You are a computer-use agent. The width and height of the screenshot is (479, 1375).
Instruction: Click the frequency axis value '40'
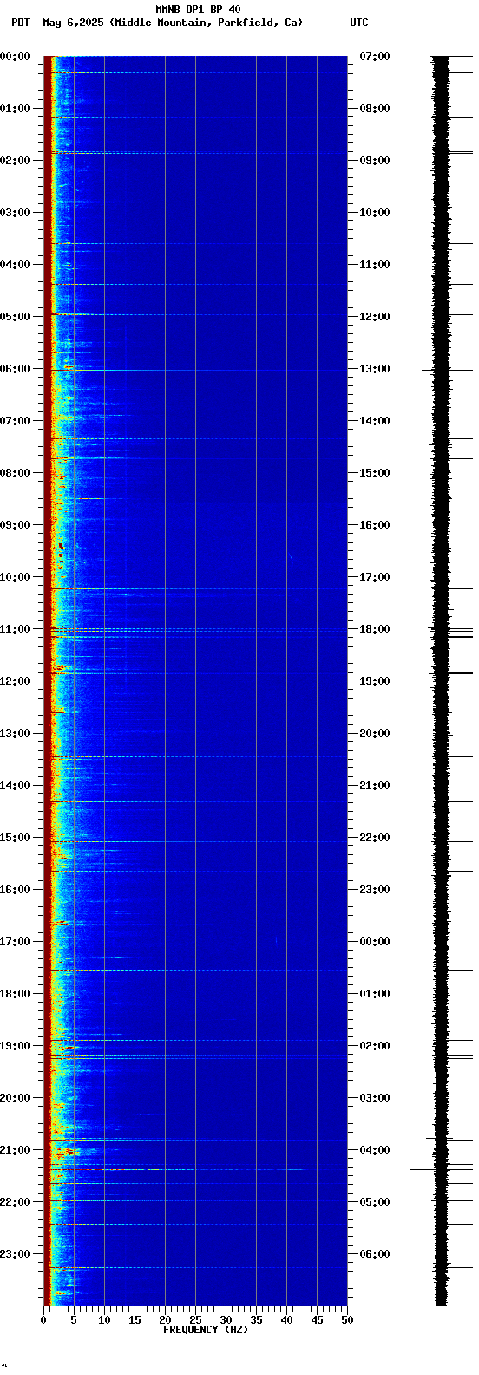coord(286,1320)
